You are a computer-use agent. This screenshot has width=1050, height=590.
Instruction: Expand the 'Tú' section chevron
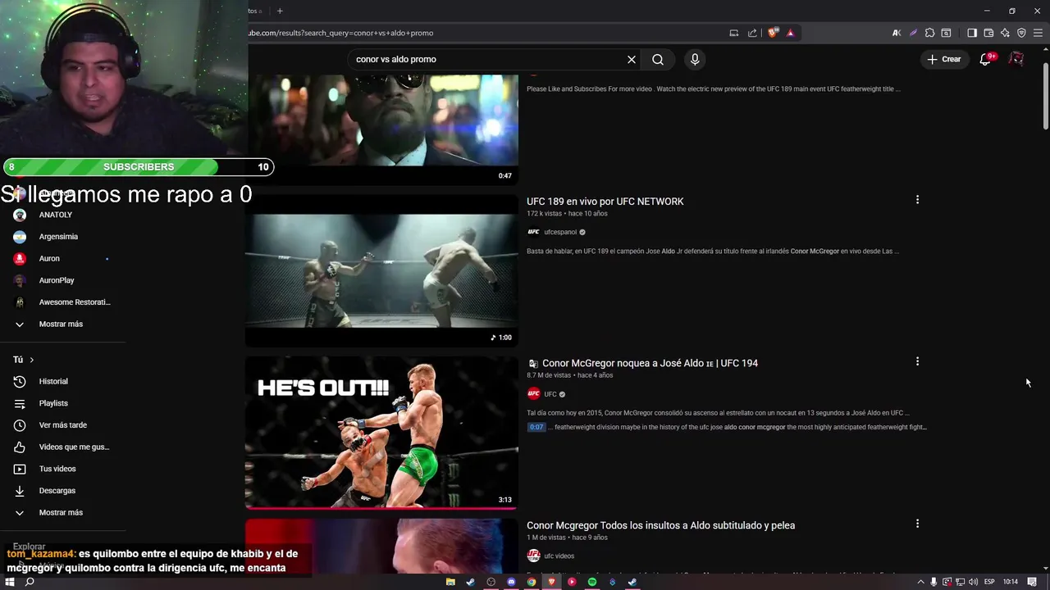tap(31, 360)
